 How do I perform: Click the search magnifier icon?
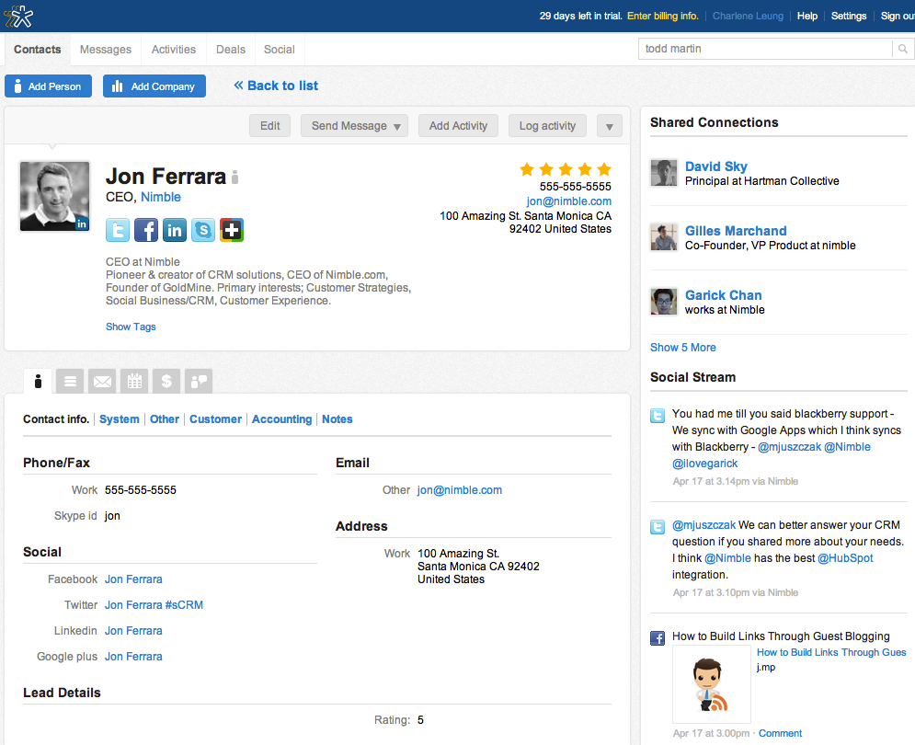[x=903, y=50]
